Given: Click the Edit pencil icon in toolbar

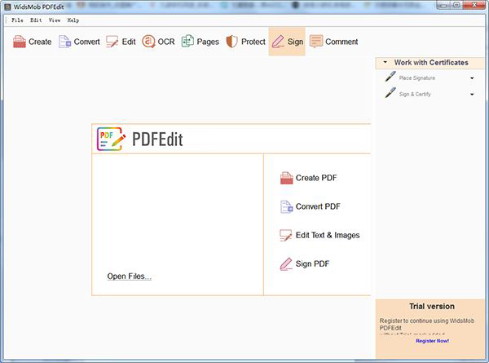Looking at the screenshot, I should [112, 42].
